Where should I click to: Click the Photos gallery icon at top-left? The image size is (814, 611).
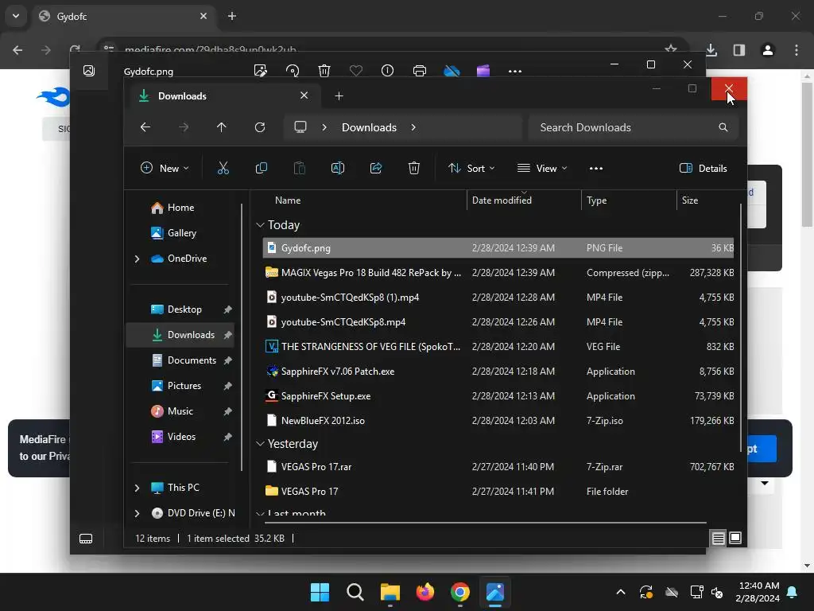[89, 71]
